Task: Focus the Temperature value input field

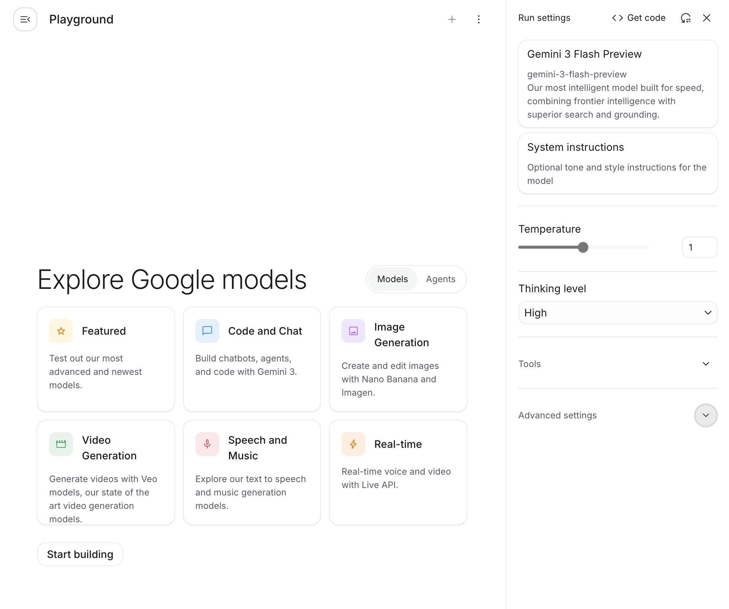Action: pyautogui.click(x=700, y=247)
